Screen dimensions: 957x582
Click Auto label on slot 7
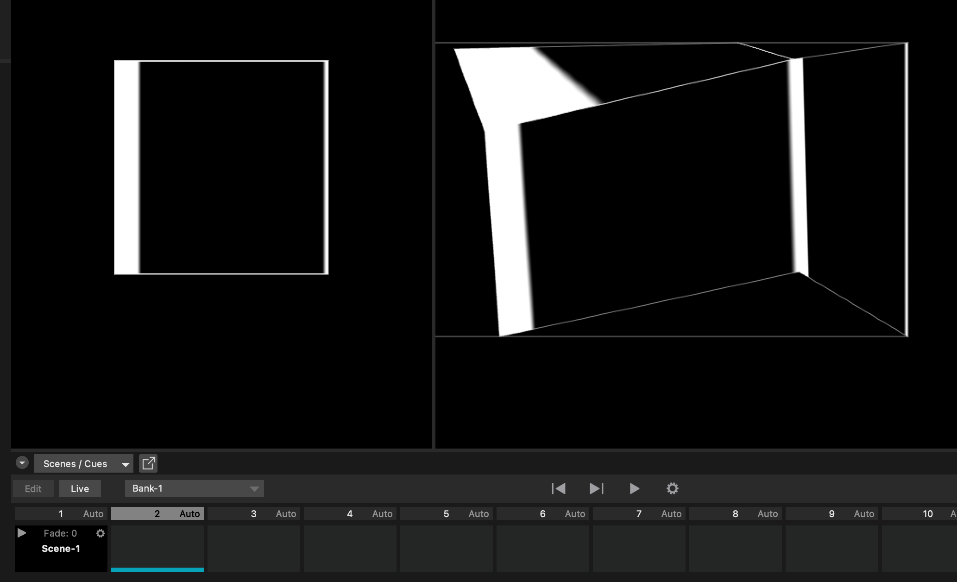(671, 513)
